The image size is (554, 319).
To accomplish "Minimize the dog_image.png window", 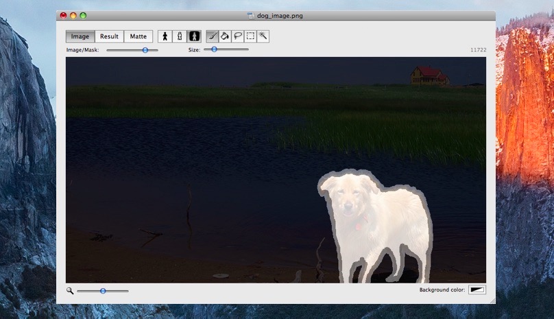I will point(73,16).
